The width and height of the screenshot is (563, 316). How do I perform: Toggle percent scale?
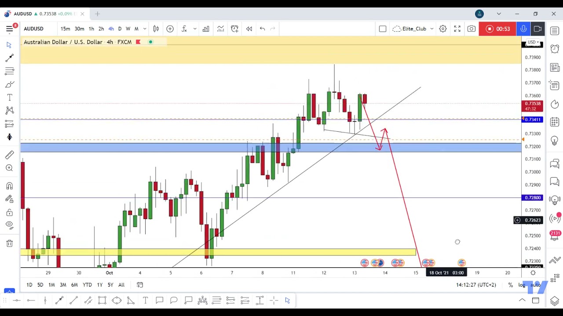coord(510,285)
